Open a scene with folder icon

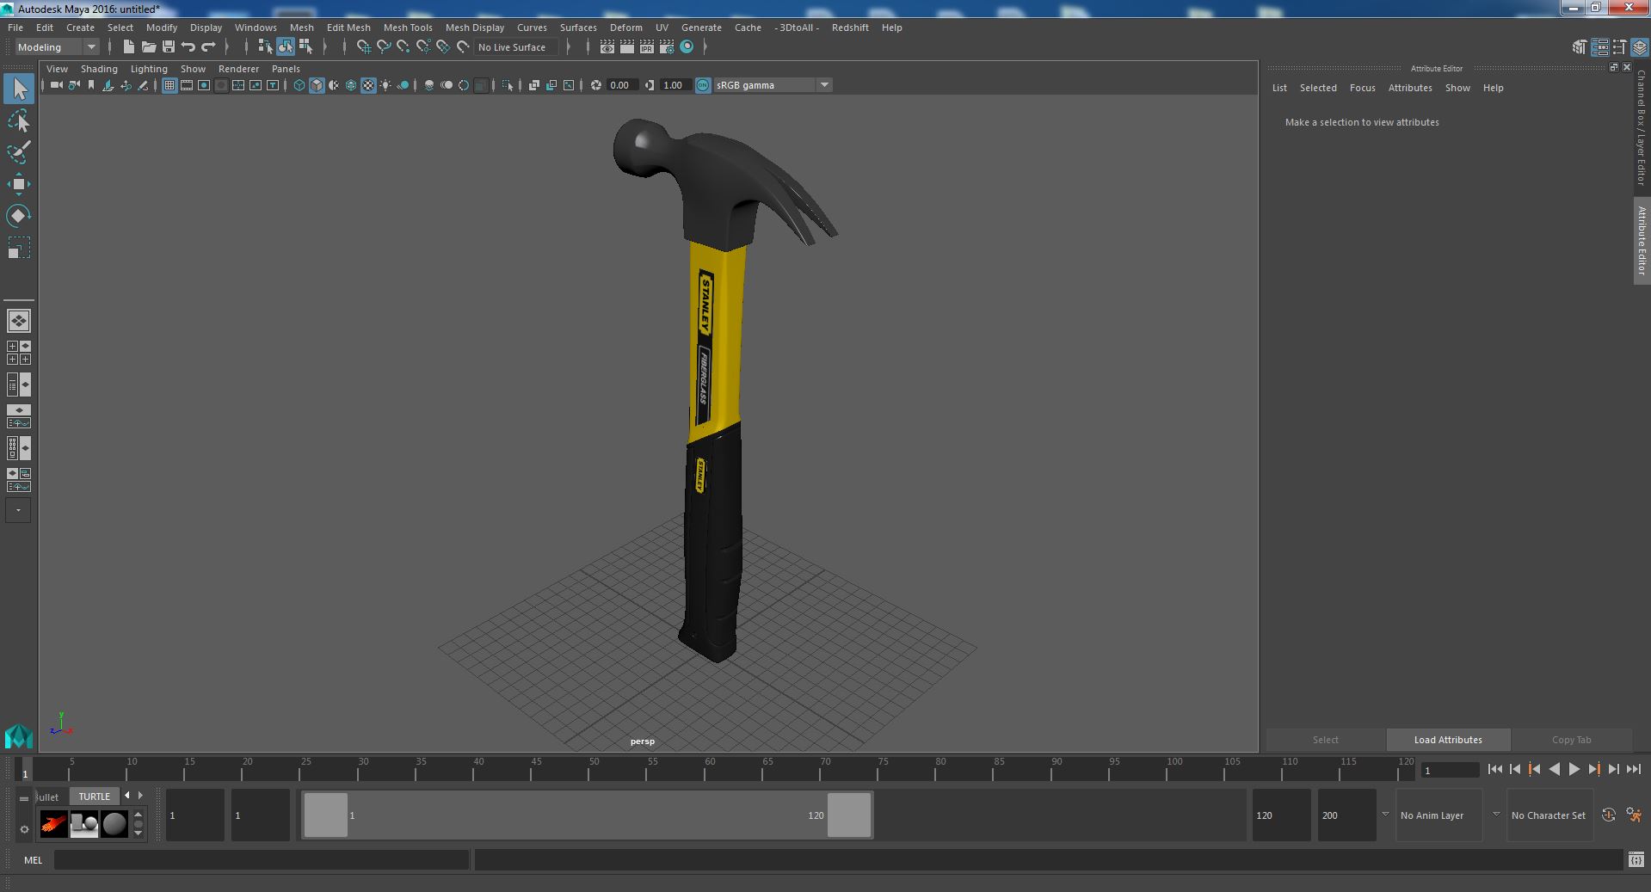coord(149,47)
